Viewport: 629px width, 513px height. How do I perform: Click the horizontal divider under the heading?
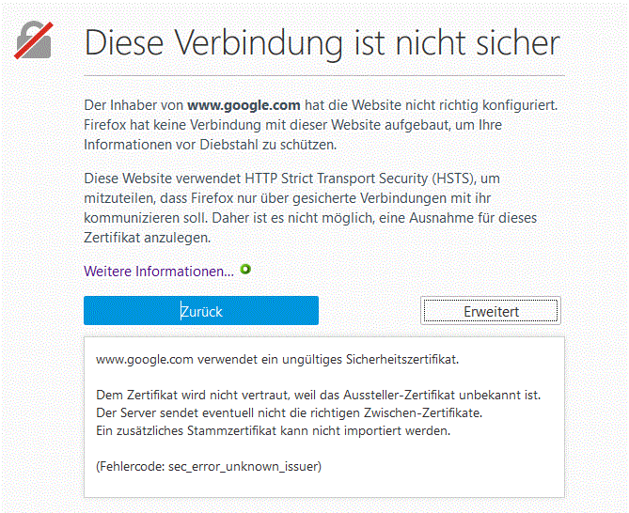(324, 75)
